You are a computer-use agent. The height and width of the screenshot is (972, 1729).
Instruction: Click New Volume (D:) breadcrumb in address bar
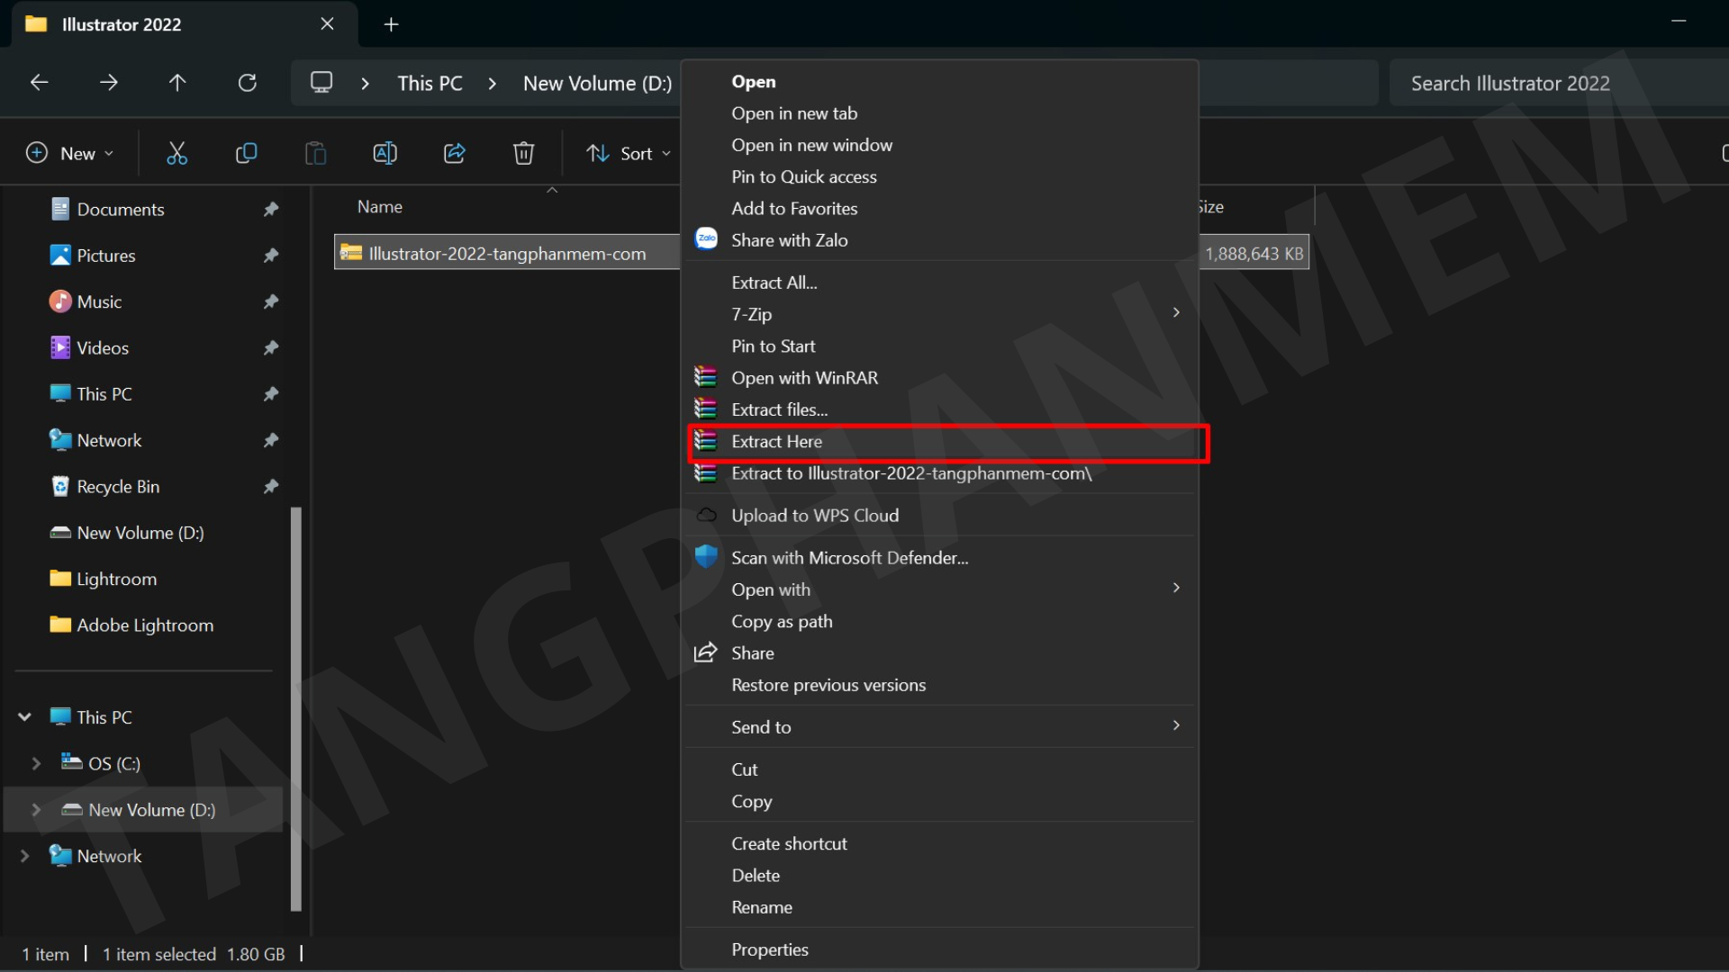coord(598,84)
